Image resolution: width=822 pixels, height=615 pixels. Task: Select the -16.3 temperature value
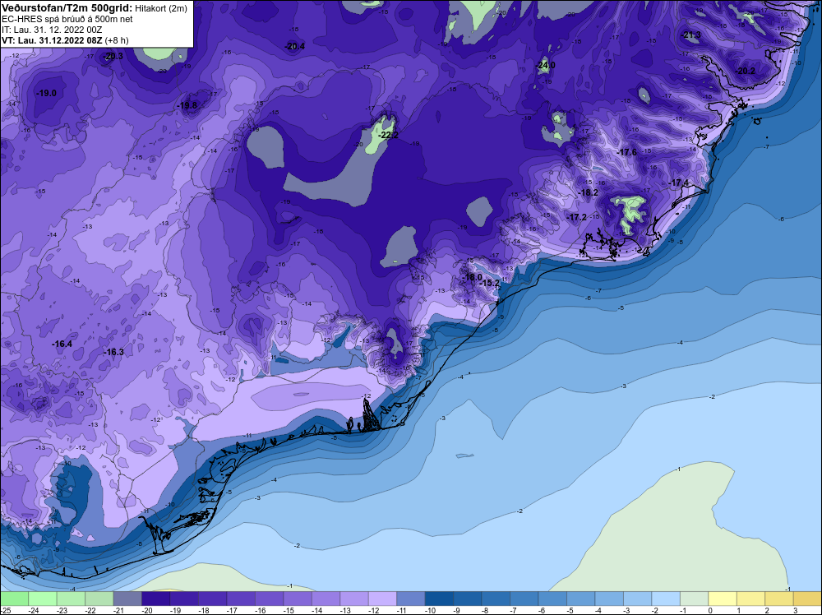coord(113,352)
